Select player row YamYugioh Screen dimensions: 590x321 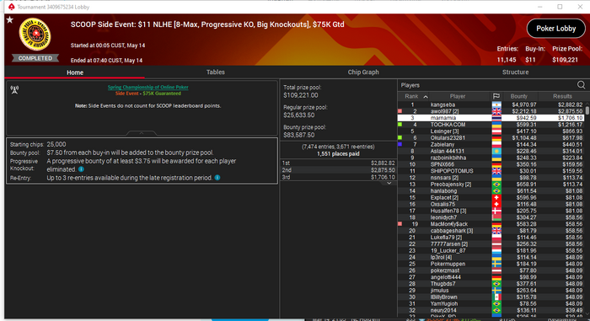point(491,303)
